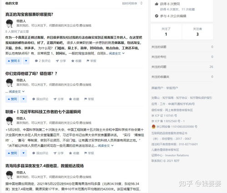Downvote the 淘宝客服兼职 article
The image size is (227, 193).
point(26,61)
